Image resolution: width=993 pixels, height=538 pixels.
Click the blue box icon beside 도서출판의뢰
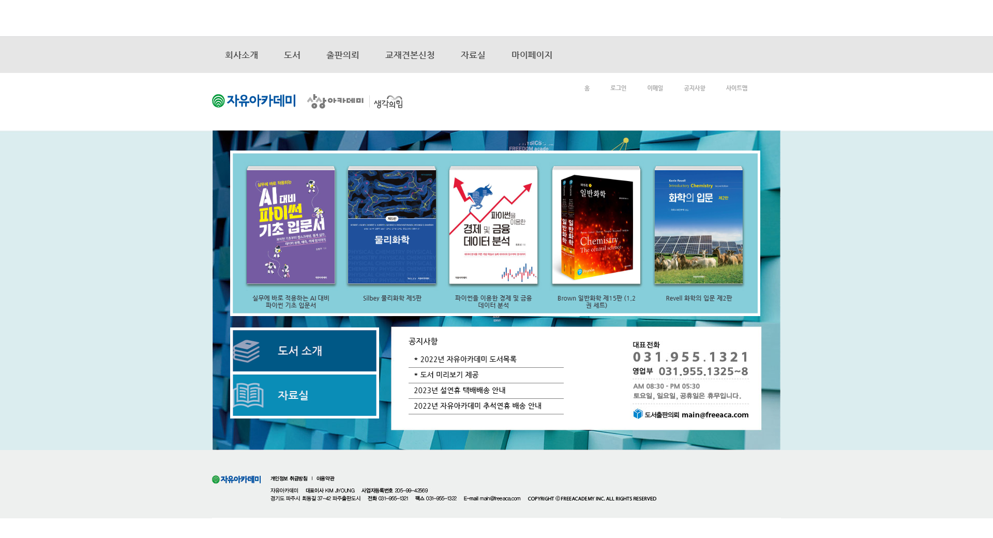[638, 414]
